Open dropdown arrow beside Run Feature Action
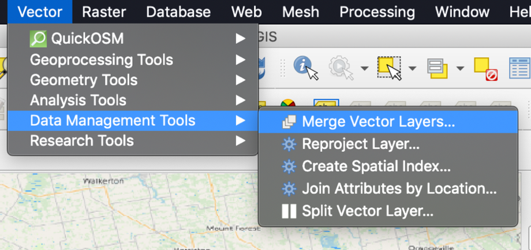This screenshot has height=250, width=531. 364,69
